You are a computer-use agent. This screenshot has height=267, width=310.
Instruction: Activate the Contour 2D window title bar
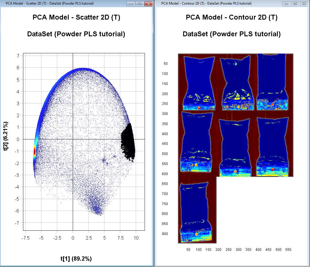[x=219, y=3]
